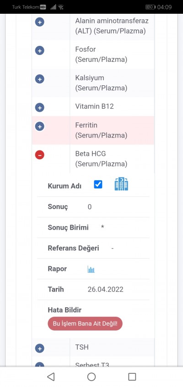Expand the Alanin aminotransferaz (ALT) row

40,22
